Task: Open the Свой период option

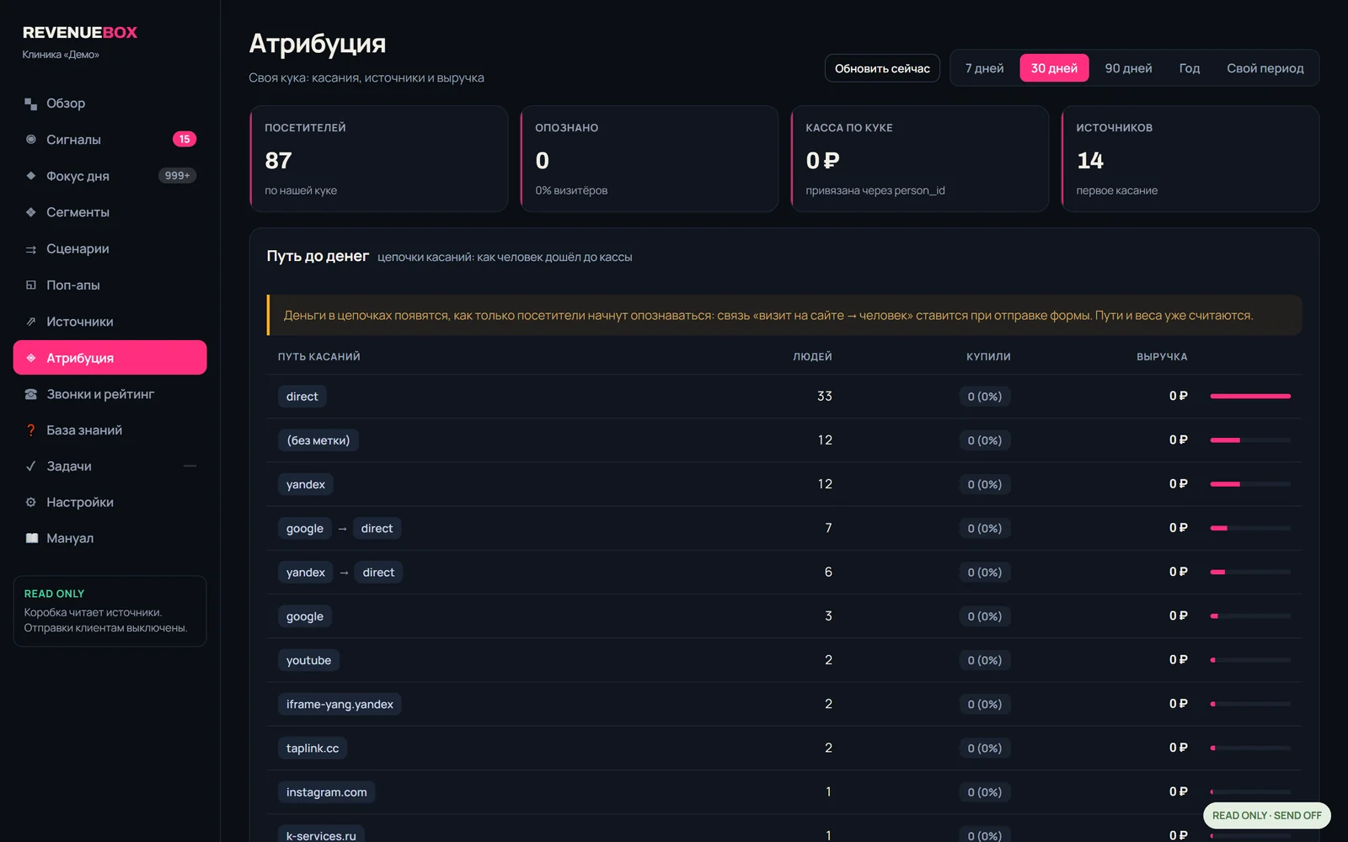Action: (x=1265, y=68)
